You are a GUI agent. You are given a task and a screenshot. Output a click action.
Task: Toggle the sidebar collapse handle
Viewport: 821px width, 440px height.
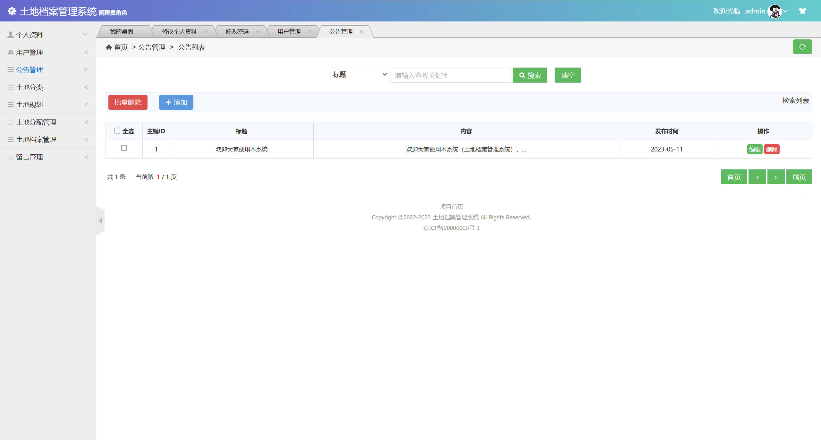[100, 220]
